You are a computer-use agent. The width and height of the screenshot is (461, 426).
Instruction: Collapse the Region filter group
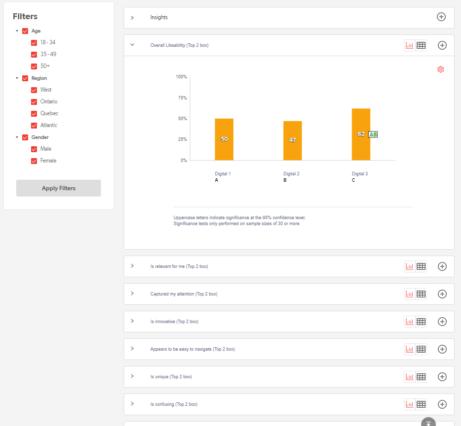point(17,78)
